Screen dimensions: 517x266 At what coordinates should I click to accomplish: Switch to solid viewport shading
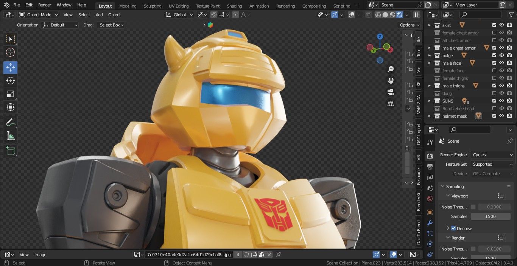point(385,15)
